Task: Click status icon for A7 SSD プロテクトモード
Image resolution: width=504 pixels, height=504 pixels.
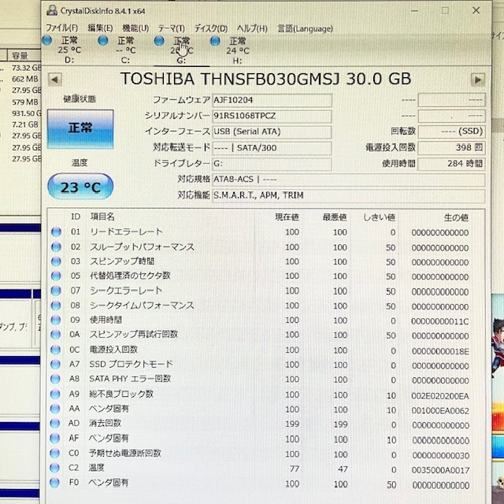Action: 55,364
